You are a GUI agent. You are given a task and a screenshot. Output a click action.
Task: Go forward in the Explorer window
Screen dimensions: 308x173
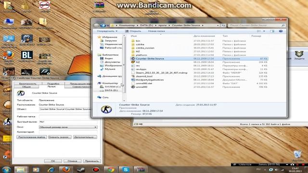coord(103,25)
